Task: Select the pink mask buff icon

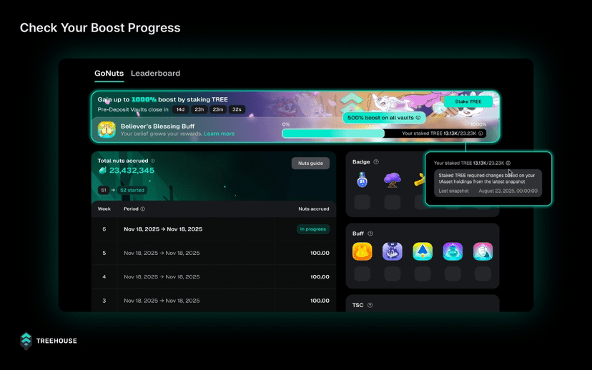Action: tap(483, 251)
